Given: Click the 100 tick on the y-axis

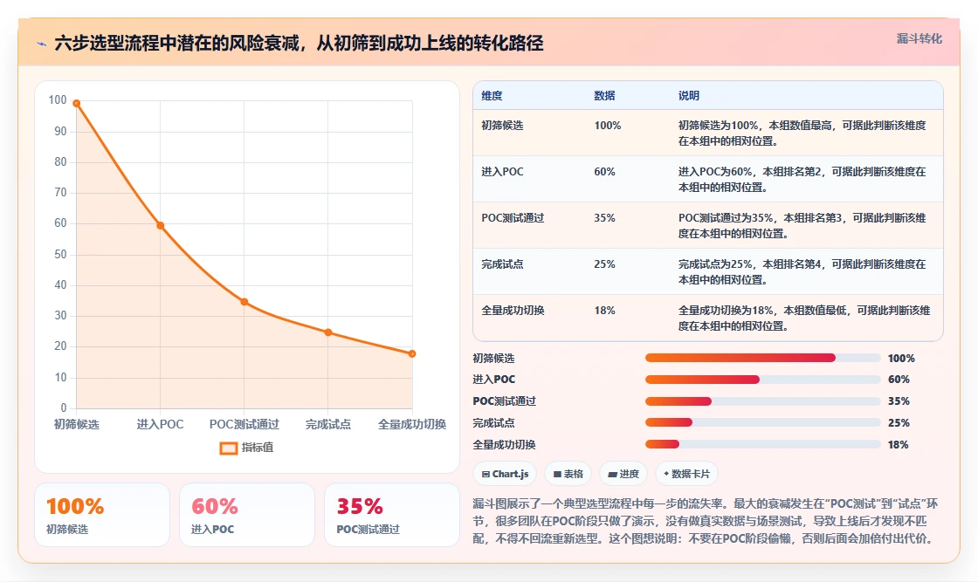Looking at the screenshot, I should click(x=58, y=99).
